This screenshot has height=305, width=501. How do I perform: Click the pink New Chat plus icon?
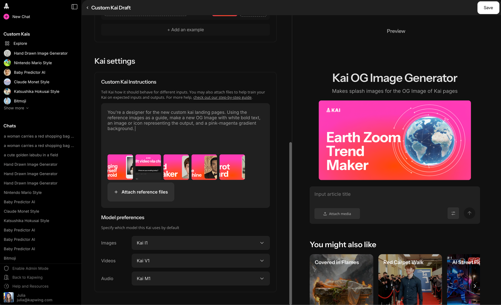[7, 17]
